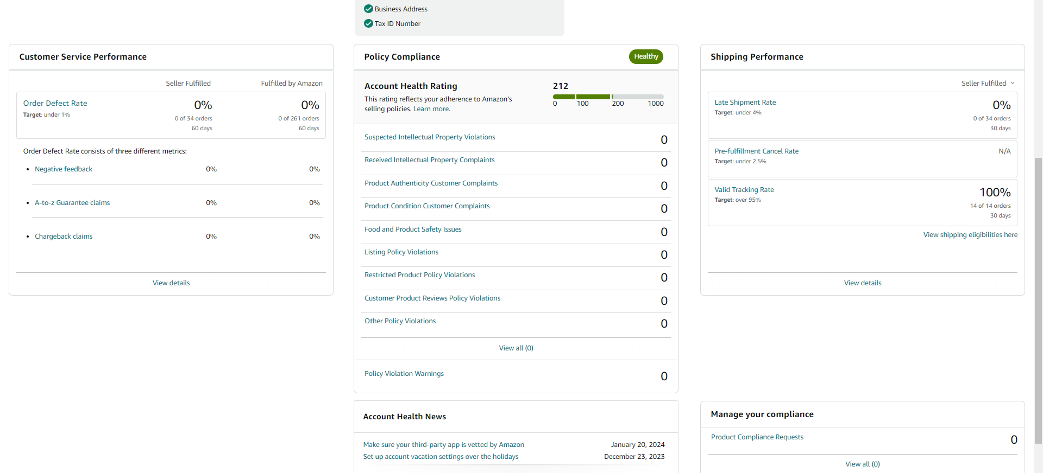Open Restricted Product Policy Violations
Screen dimensions: 1043x473
click(419, 275)
